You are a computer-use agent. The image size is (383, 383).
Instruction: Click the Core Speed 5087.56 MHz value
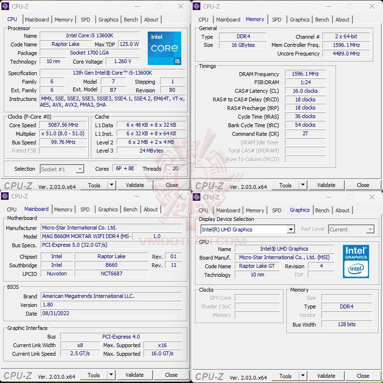tap(63, 125)
